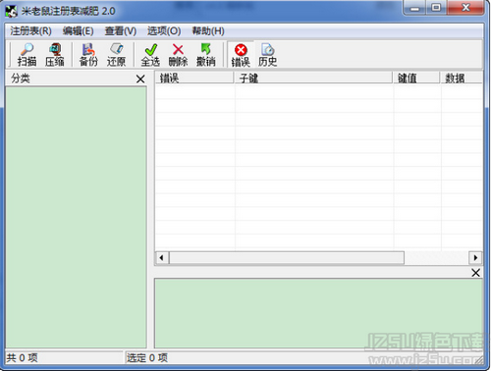Close the bottom detail panel

476,273
